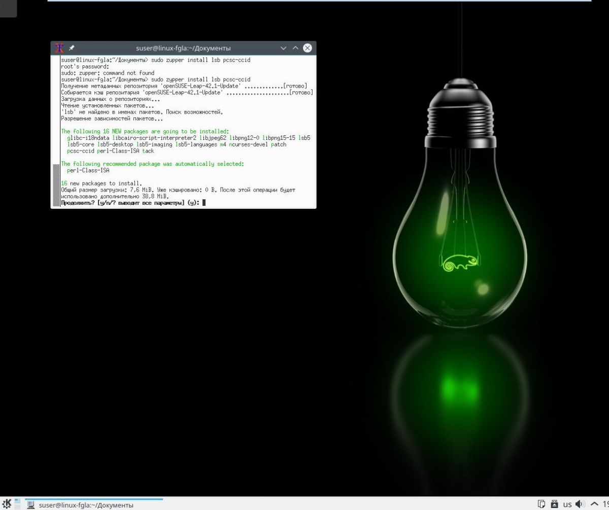609x510 pixels.
Task: Maximize the terminal window with up chevron
Action: (x=295, y=48)
